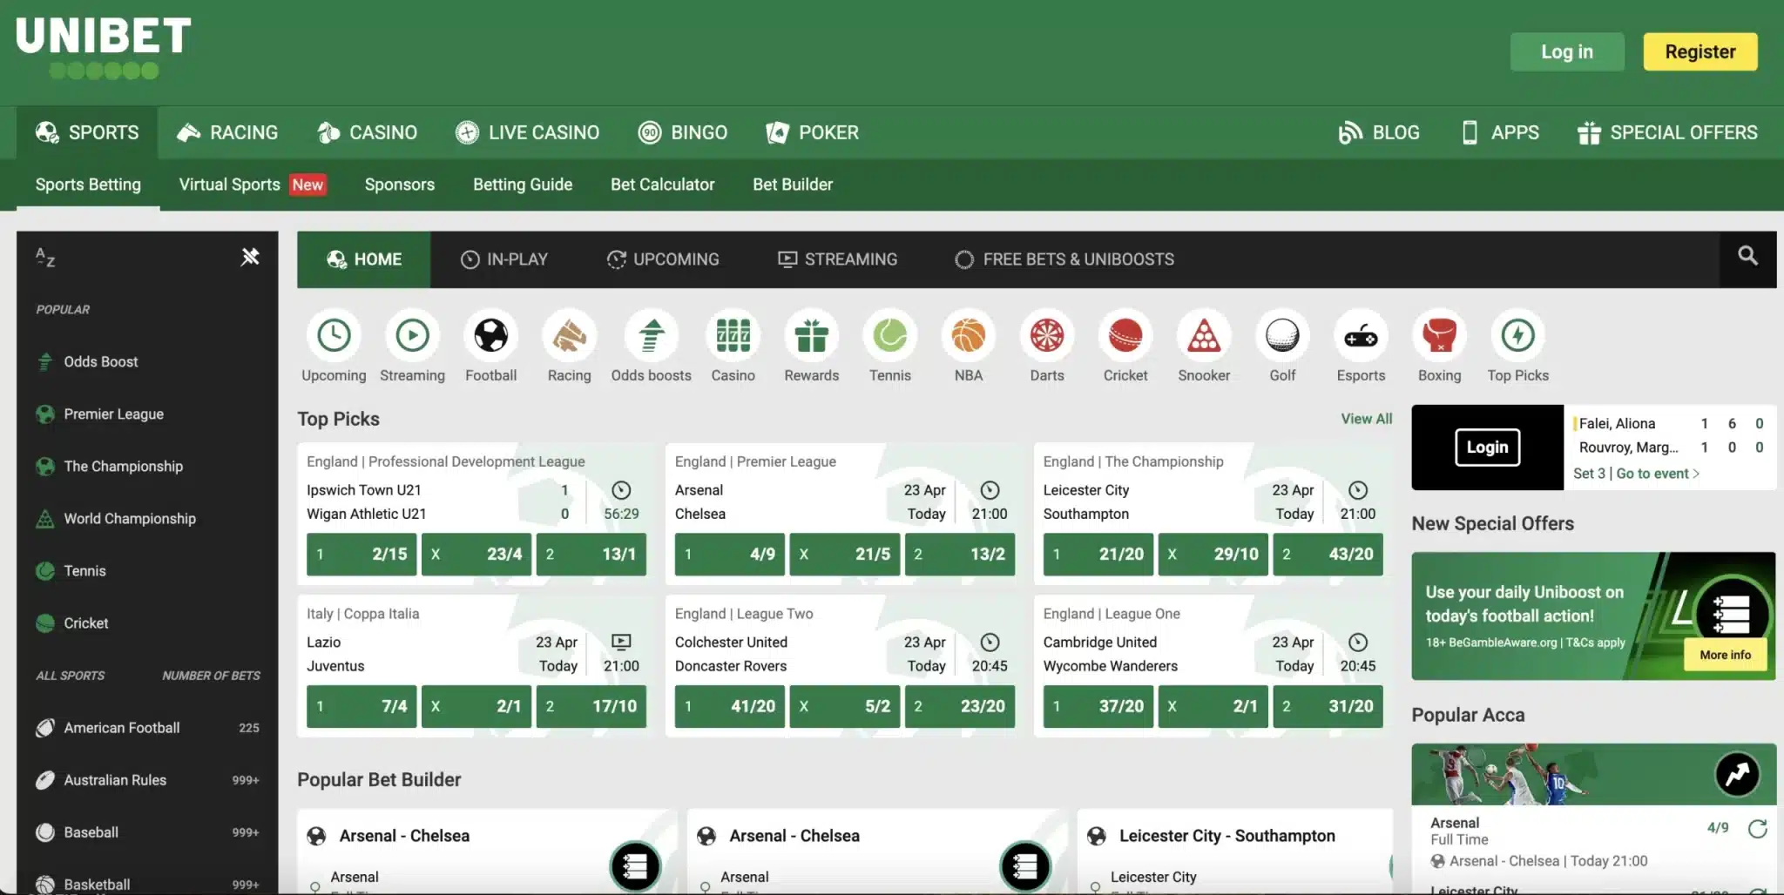Open American Football in the sidebar
Image resolution: width=1784 pixels, height=895 pixels.
(147, 728)
